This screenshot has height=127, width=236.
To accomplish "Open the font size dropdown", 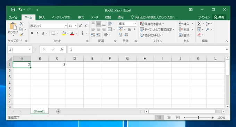I will click(76, 26).
